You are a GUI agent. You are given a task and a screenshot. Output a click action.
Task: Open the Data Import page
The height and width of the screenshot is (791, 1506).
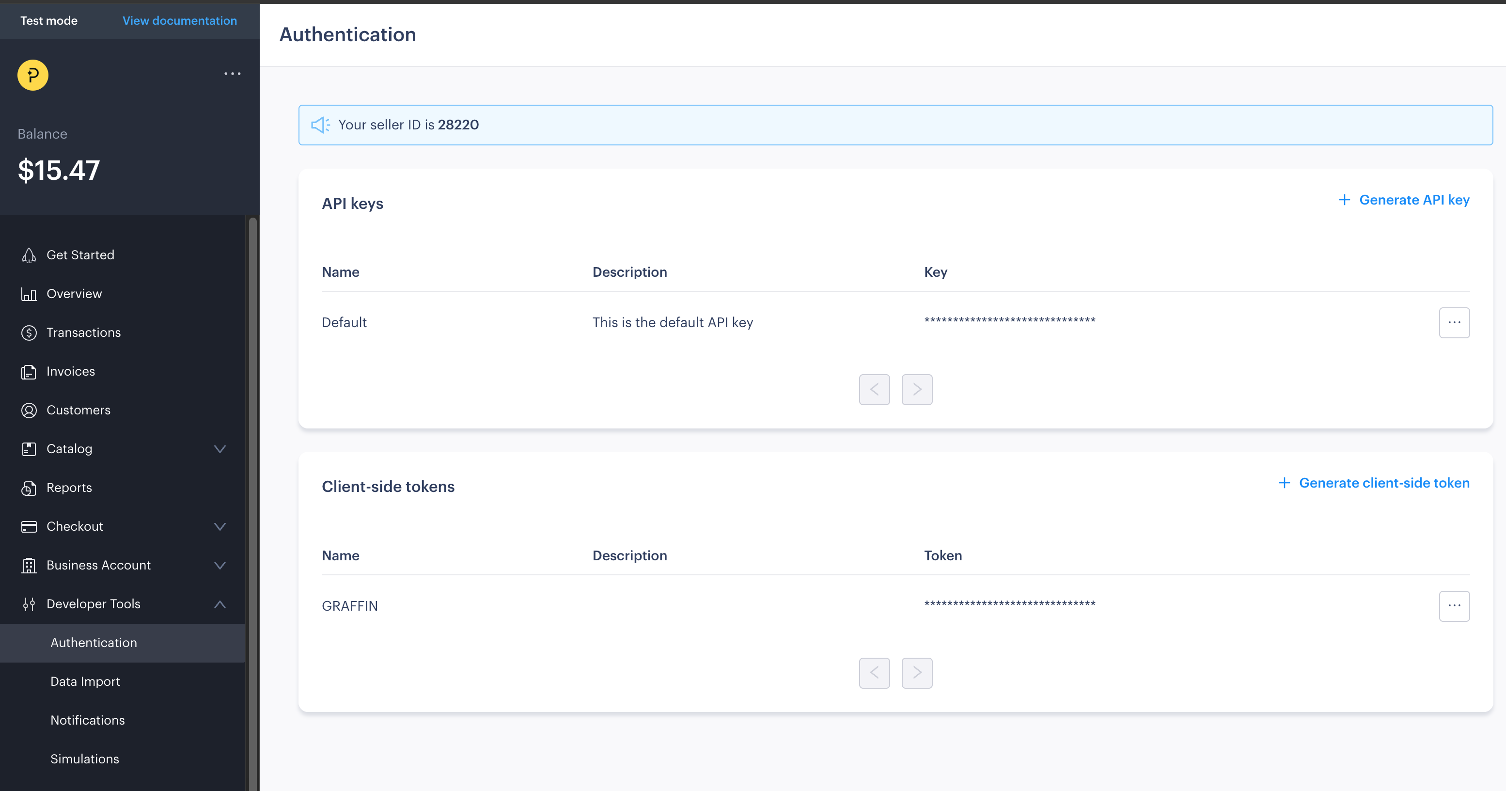(85, 681)
